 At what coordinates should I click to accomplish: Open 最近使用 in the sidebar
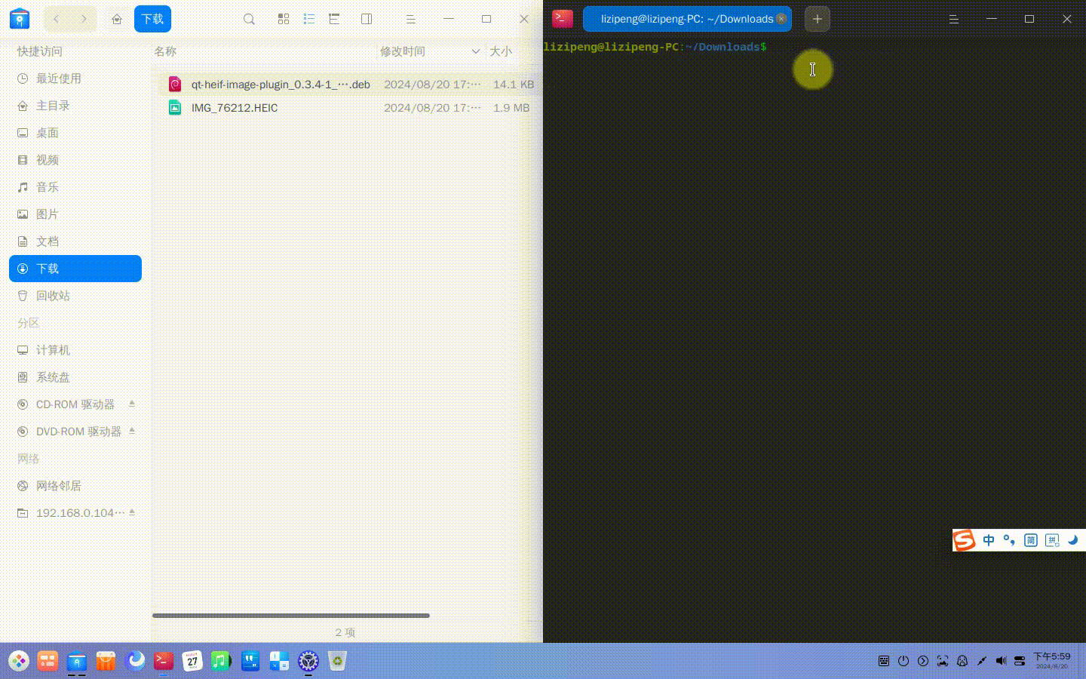[75, 78]
